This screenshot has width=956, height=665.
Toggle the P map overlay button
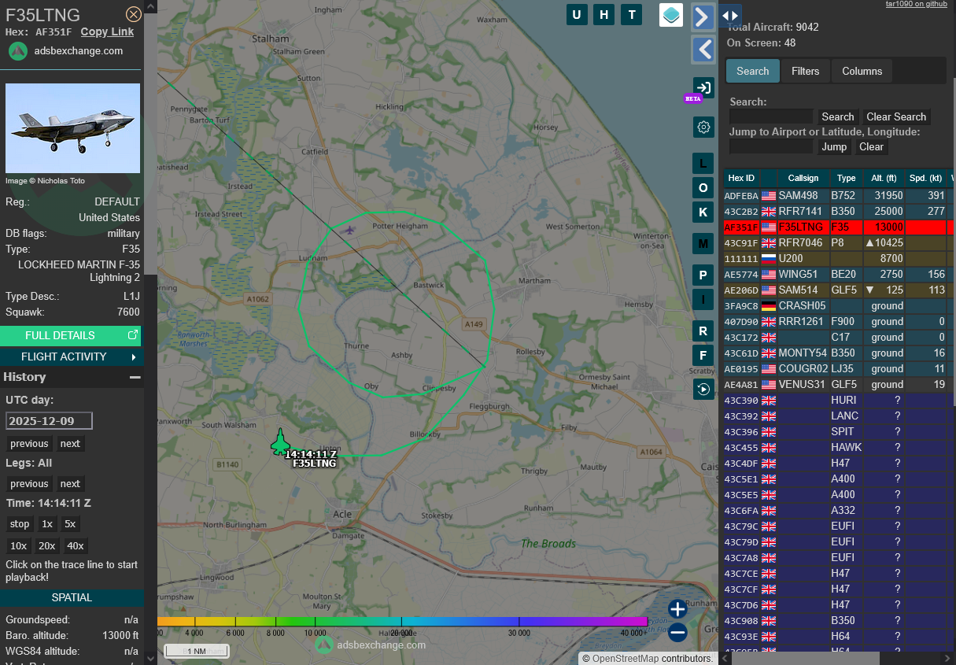pyautogui.click(x=703, y=275)
